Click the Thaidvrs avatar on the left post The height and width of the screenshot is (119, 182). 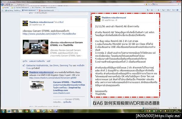coord(25,23)
